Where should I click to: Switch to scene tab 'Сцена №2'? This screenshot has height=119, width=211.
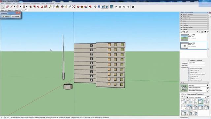point(10,10)
